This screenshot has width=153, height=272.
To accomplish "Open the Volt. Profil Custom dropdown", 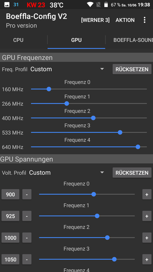I will tap(66, 173).
